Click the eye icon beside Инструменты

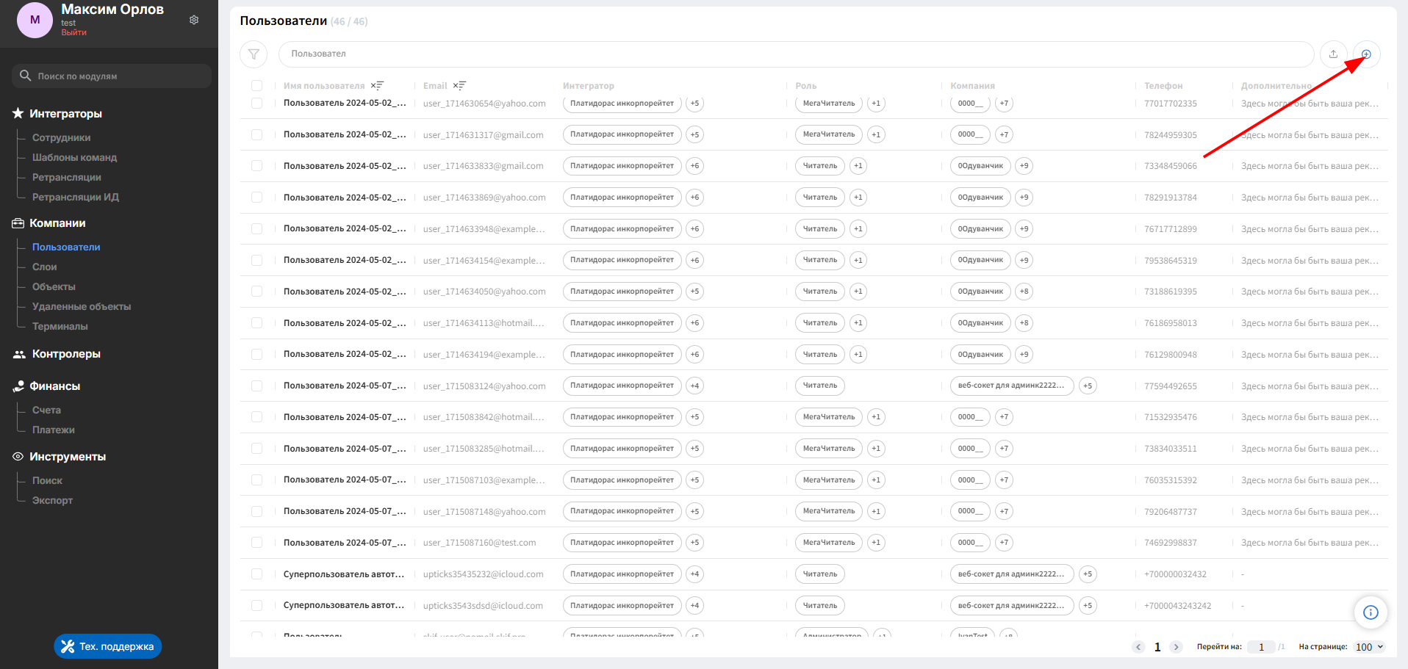click(18, 457)
